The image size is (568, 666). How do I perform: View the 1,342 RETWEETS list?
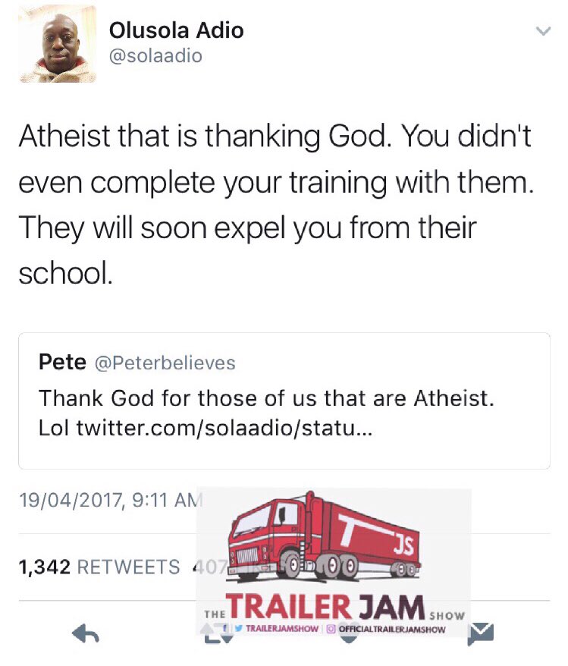coord(99,567)
